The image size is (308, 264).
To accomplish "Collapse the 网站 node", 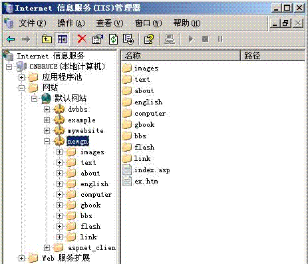I will (21, 88).
